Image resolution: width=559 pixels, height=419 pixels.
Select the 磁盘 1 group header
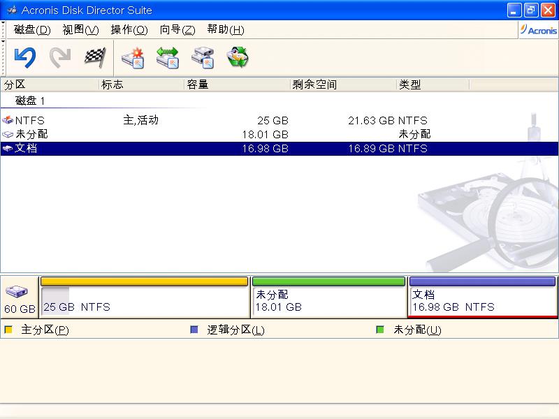[30, 101]
